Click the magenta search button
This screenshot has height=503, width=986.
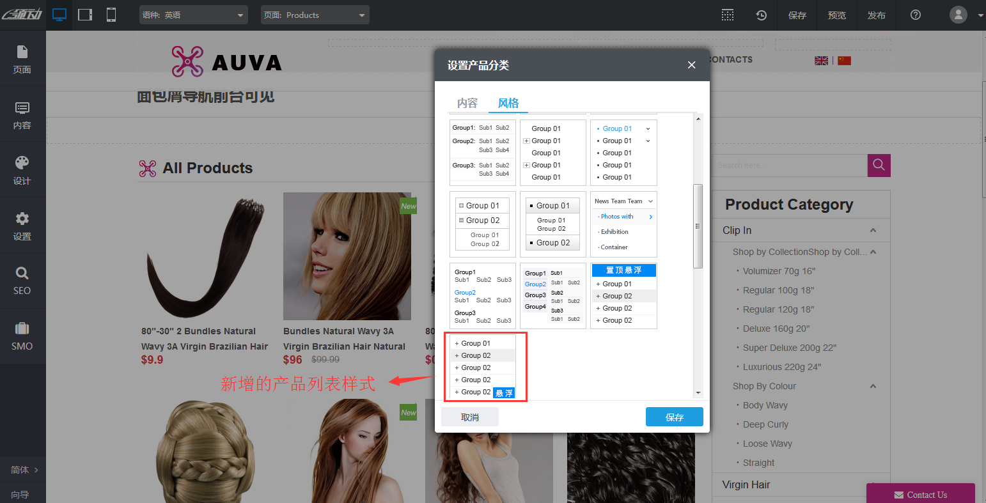879,165
